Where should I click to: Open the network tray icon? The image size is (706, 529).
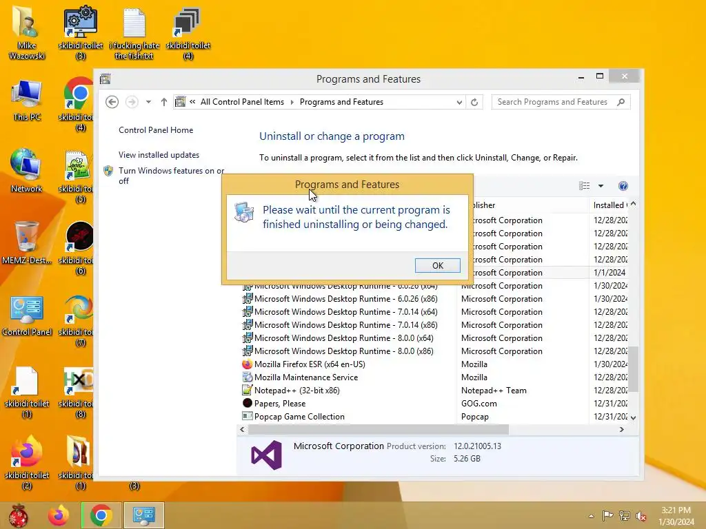tap(625, 515)
